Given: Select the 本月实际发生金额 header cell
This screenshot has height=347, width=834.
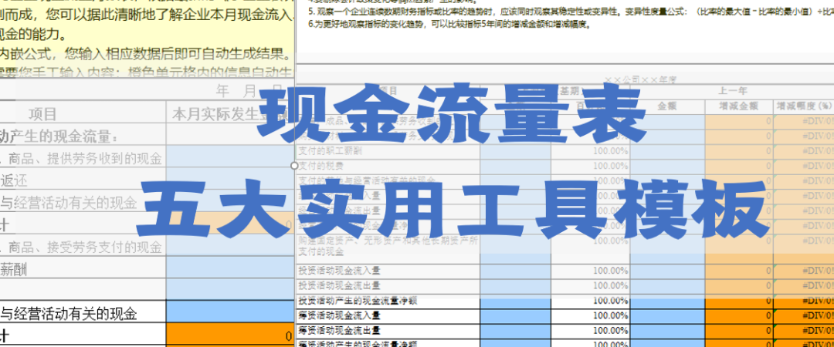Looking at the screenshot, I should (x=230, y=113).
